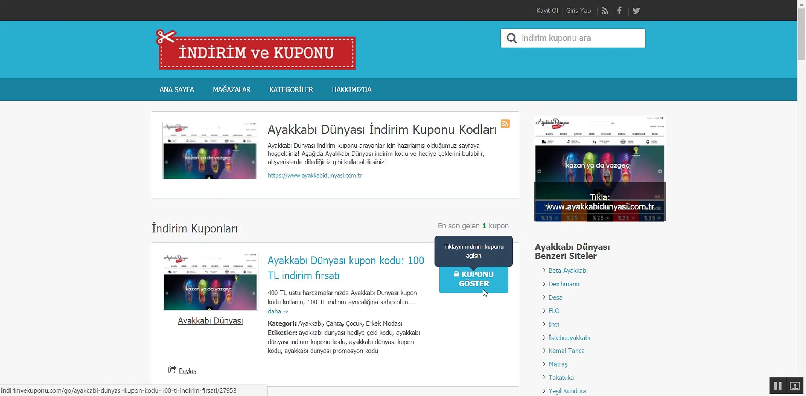Select ANA SAYFA in the navigation
This screenshot has width=806, height=396.
pyautogui.click(x=177, y=89)
